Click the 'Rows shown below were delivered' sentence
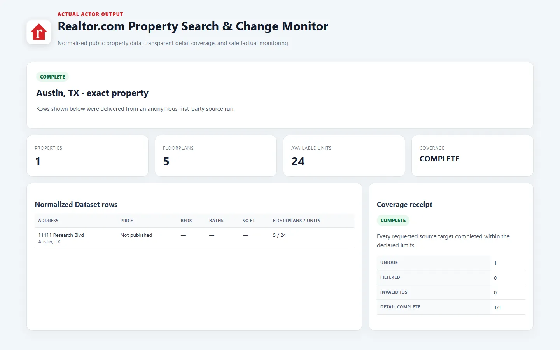560x350 pixels. (x=135, y=109)
